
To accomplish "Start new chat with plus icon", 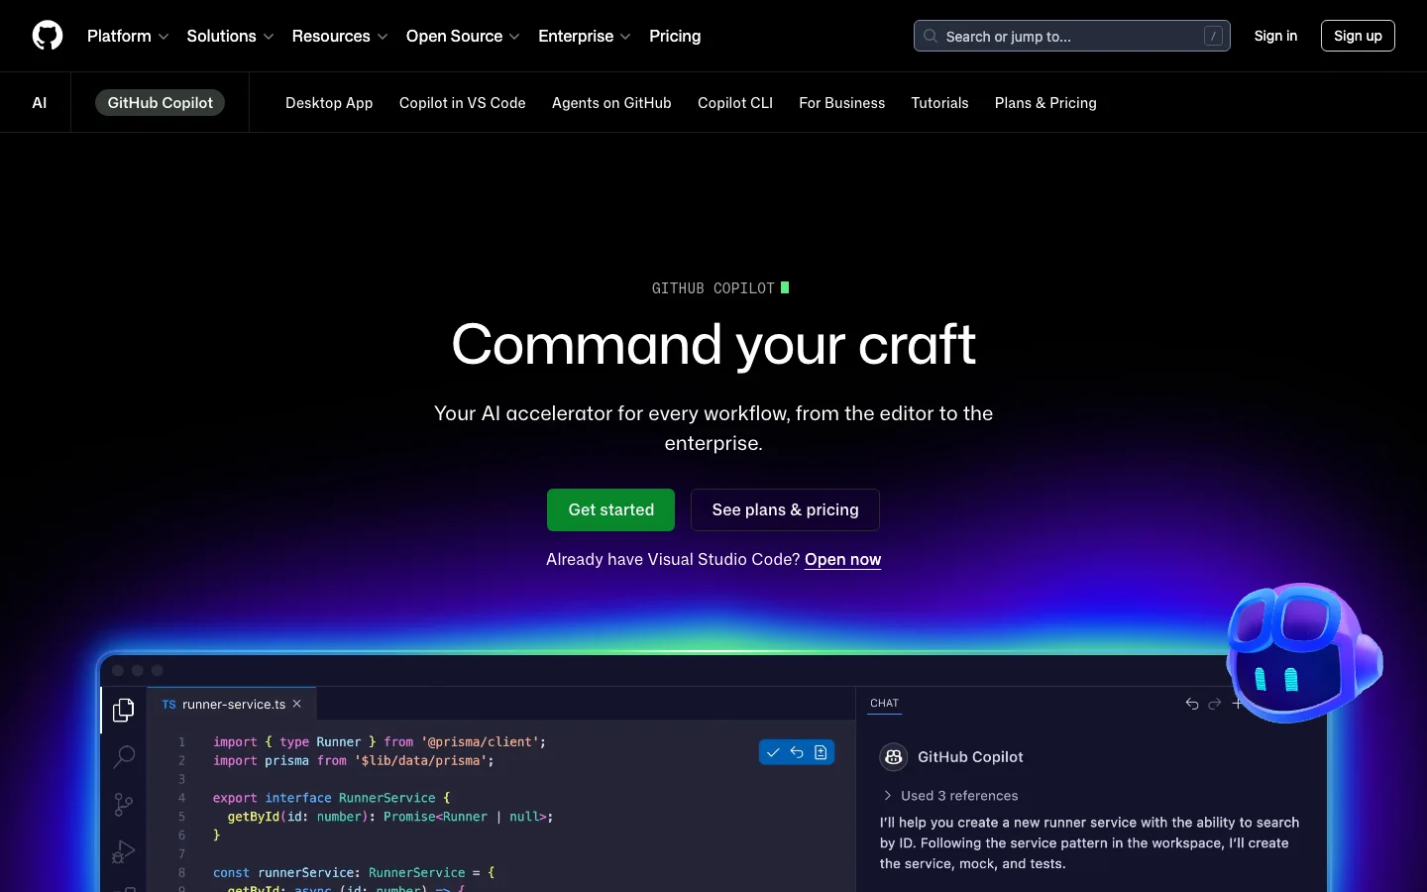I will tap(1237, 704).
